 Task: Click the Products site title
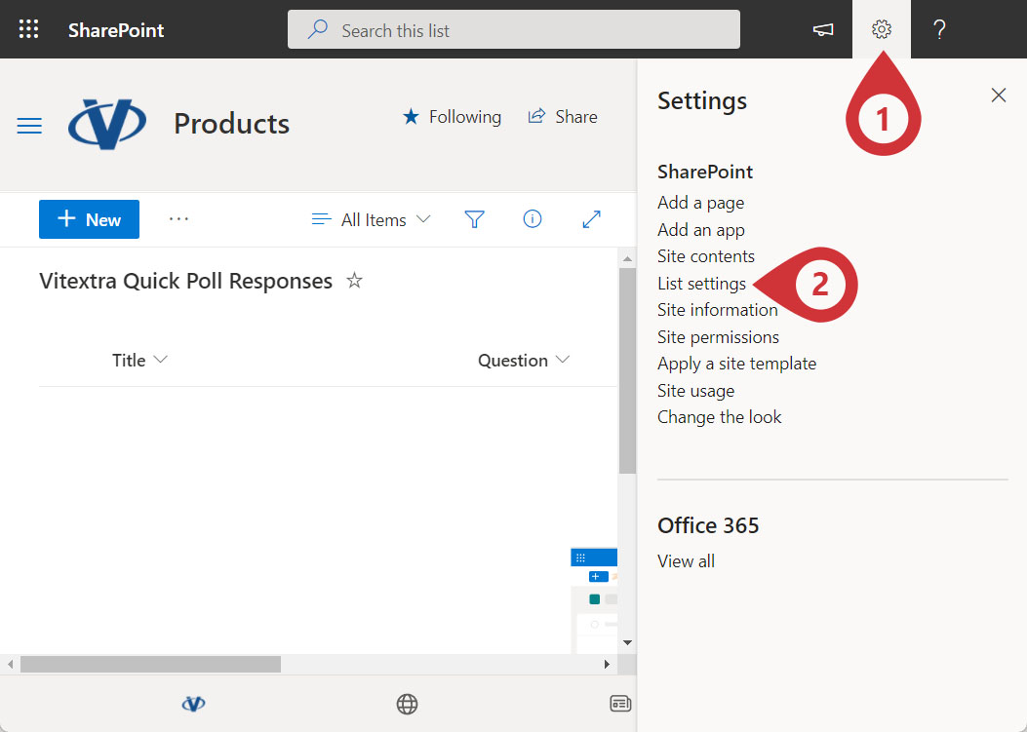(232, 124)
